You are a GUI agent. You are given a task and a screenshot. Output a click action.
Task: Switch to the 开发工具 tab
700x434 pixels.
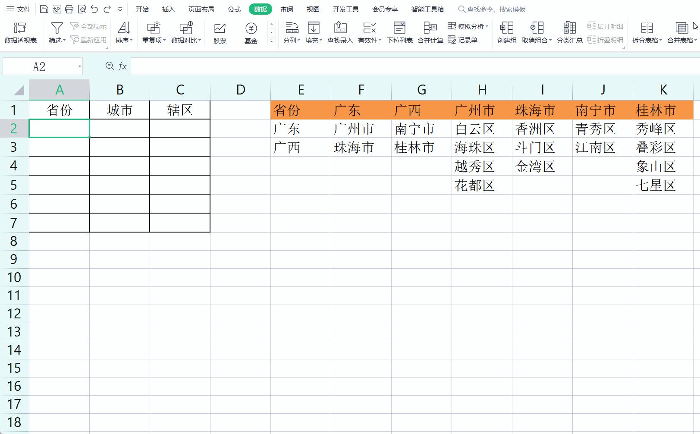[346, 9]
